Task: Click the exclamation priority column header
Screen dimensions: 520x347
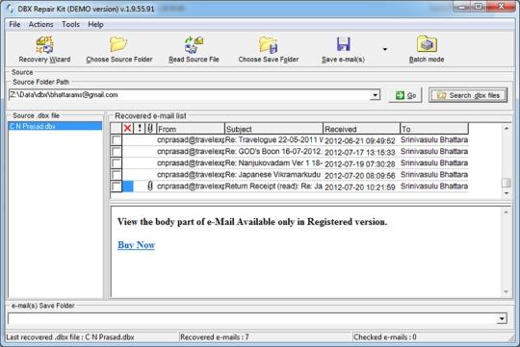Action: coord(140,128)
